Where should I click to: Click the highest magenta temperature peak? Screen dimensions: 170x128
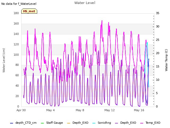click(102, 21)
